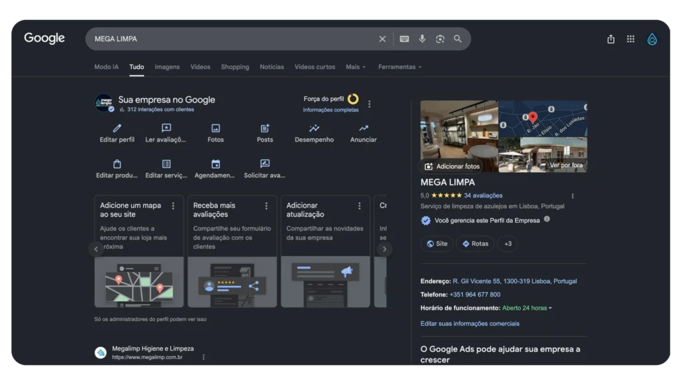Open the on-screen keyboard icon
Viewport: 682px width, 385px height.
coord(404,39)
